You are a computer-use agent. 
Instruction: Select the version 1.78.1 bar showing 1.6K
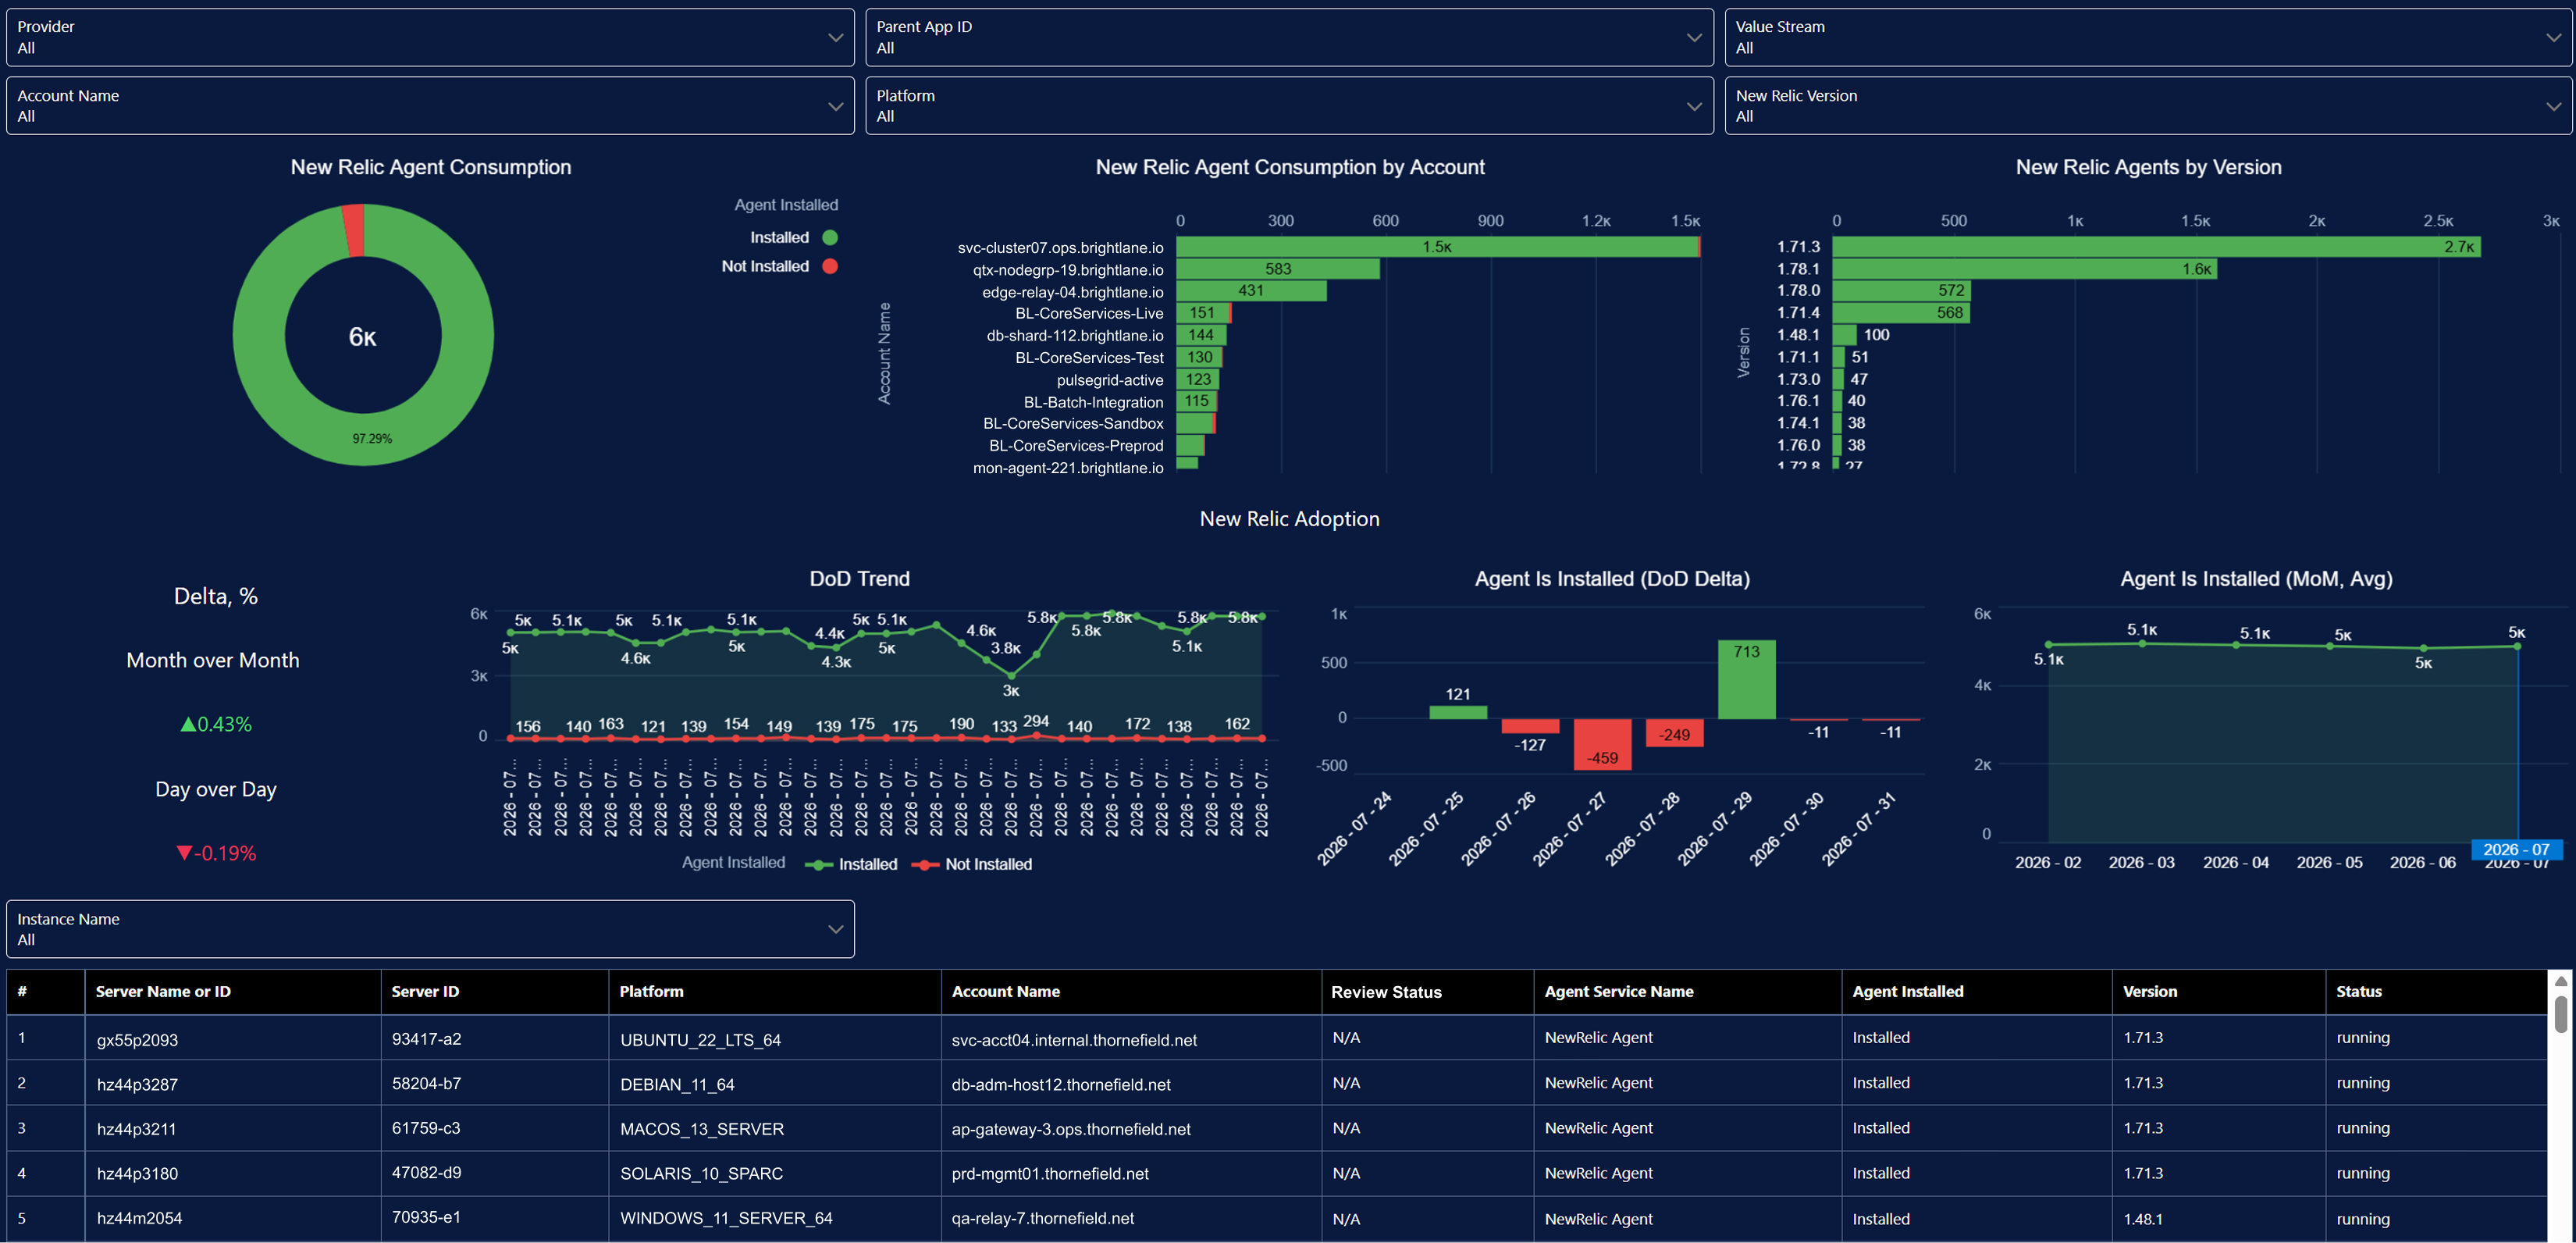click(x=2024, y=268)
